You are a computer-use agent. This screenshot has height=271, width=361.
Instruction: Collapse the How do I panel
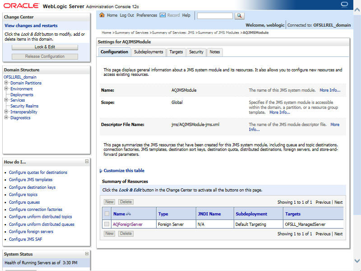click(87, 162)
